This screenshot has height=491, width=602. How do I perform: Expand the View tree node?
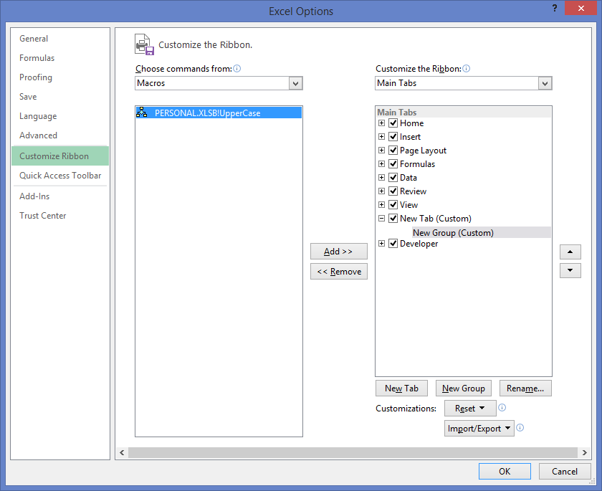point(381,204)
